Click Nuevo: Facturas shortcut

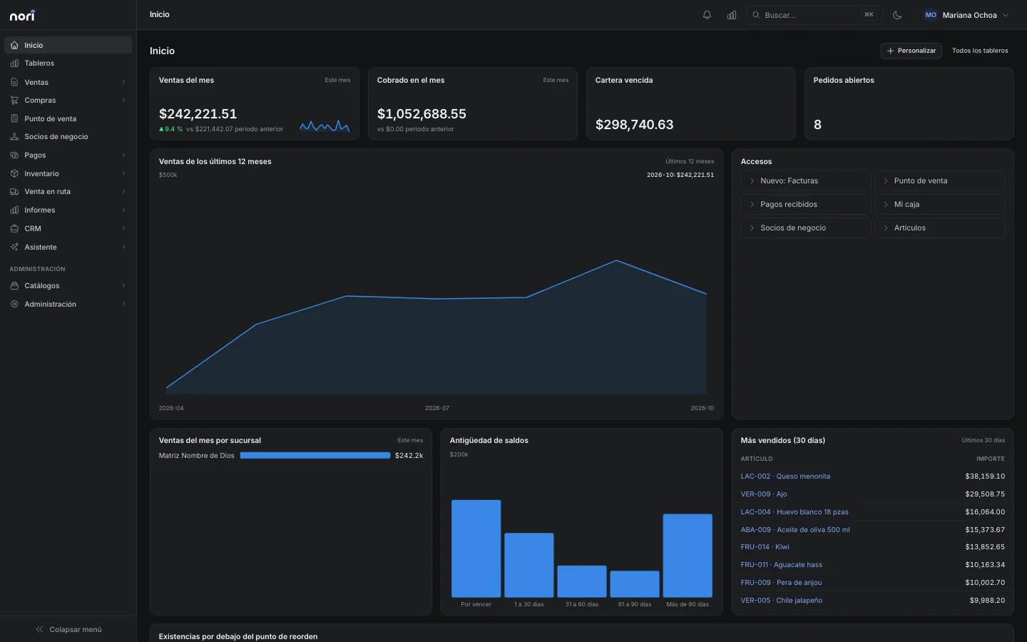(x=806, y=181)
